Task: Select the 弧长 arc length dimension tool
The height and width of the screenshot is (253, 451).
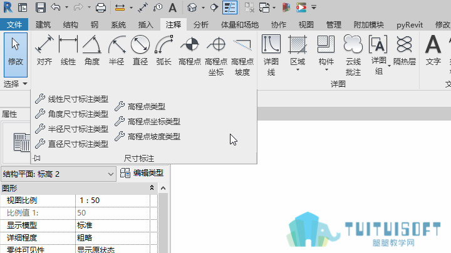Action: (x=164, y=51)
